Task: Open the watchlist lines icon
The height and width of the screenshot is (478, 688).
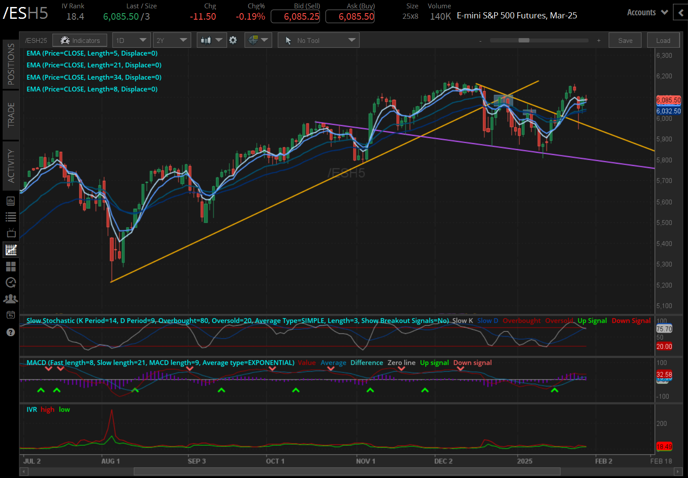Action: coord(11,217)
